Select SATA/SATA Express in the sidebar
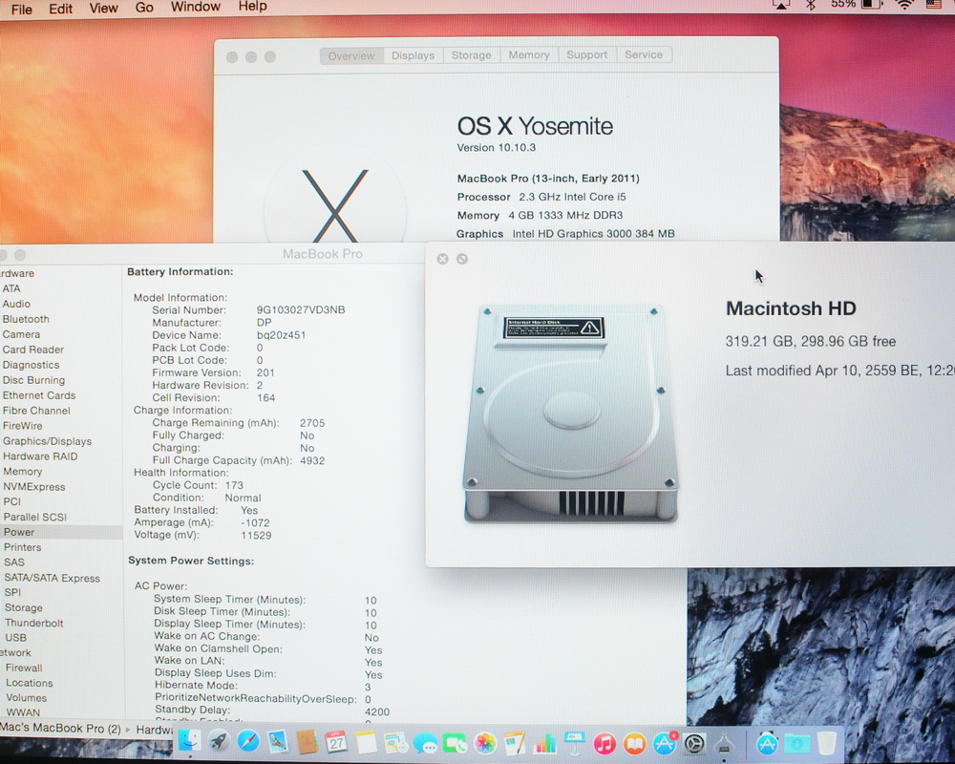The width and height of the screenshot is (955, 764). coord(52,578)
